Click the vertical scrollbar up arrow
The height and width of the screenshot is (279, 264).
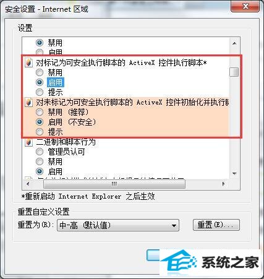coord(234,43)
